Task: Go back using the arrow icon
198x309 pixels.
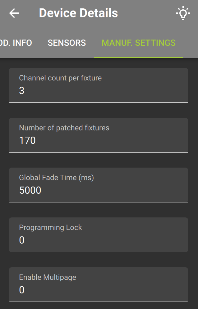Action: pos(14,13)
